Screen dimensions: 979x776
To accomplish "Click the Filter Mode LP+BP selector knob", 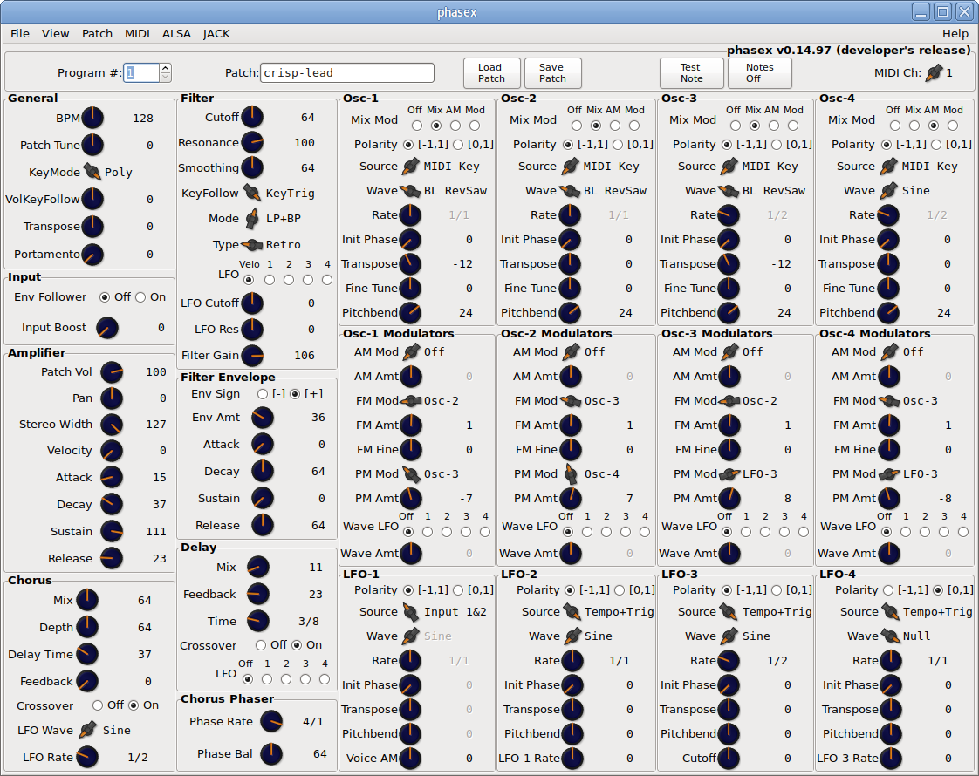I will pyautogui.click(x=252, y=218).
